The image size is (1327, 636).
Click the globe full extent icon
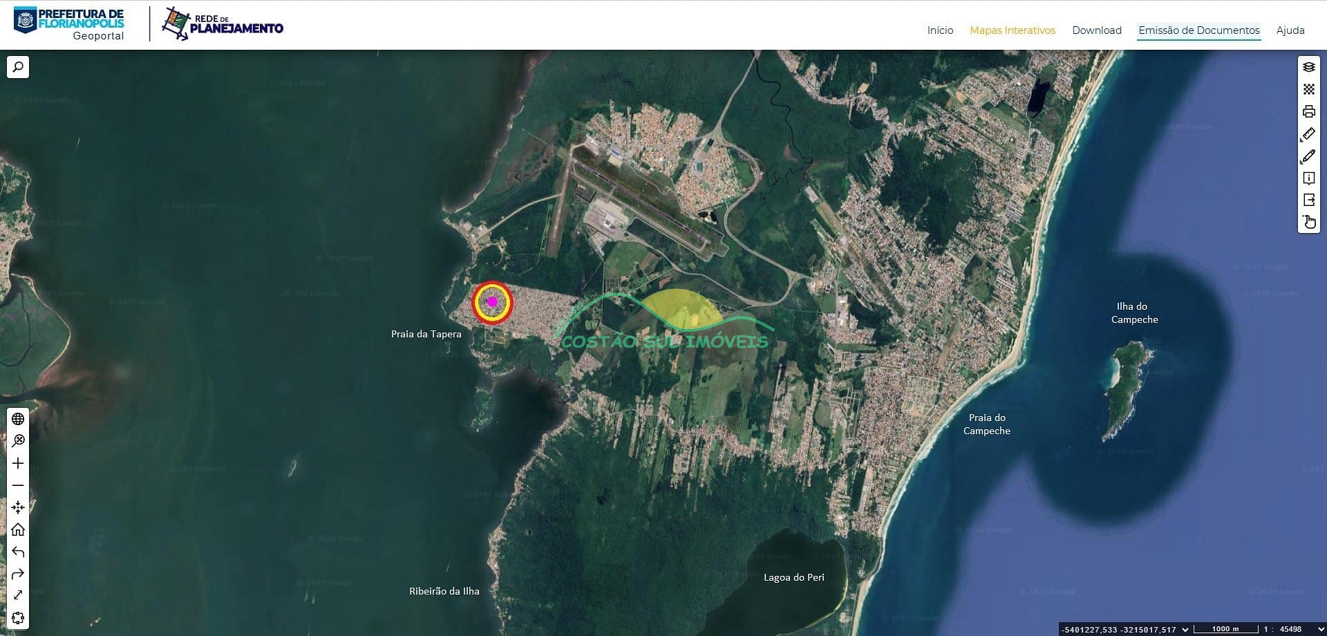(18, 419)
